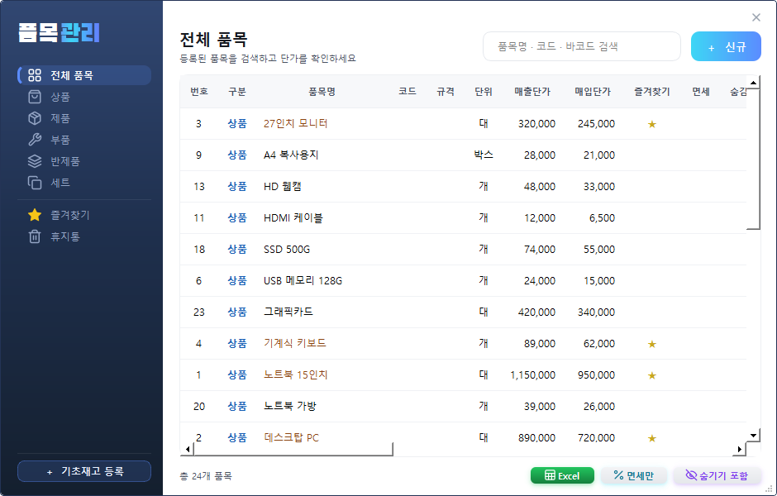Toggle the 면세만 filter
The image size is (777, 496).
pyautogui.click(x=633, y=475)
